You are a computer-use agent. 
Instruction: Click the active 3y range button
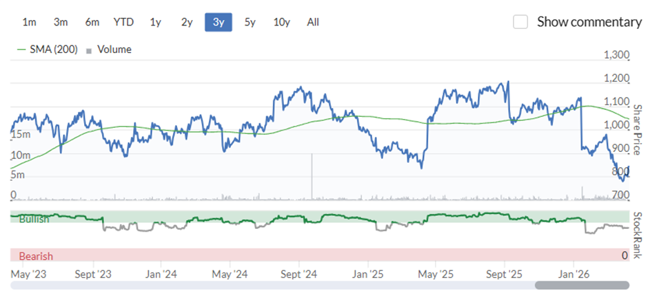pyautogui.click(x=219, y=22)
